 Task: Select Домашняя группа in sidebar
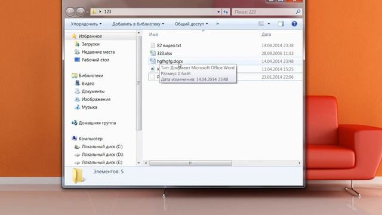pyautogui.click(x=97, y=123)
